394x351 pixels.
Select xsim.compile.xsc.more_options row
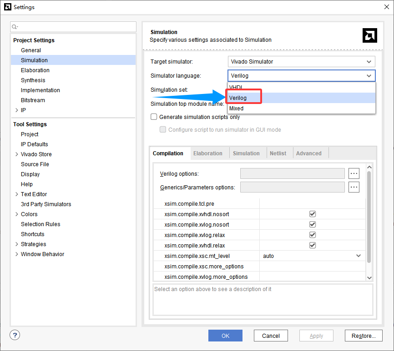click(259, 266)
